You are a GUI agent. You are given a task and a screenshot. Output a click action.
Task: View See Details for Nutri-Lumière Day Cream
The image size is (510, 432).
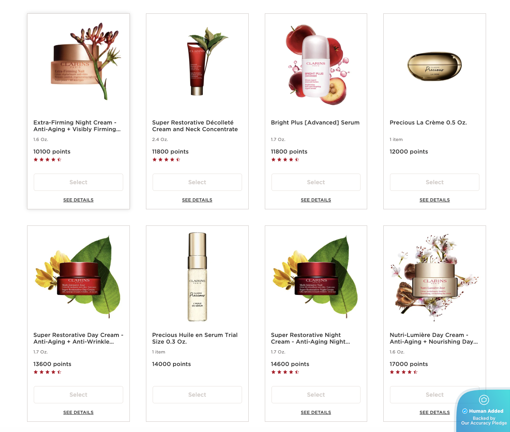point(435,412)
